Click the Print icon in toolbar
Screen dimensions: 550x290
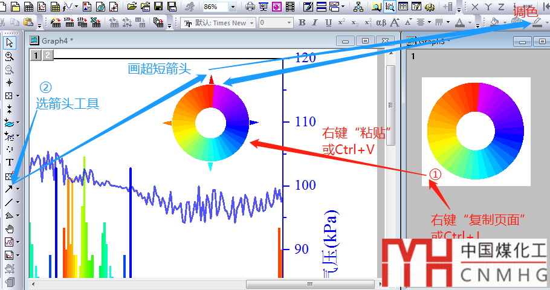(x=250, y=7)
